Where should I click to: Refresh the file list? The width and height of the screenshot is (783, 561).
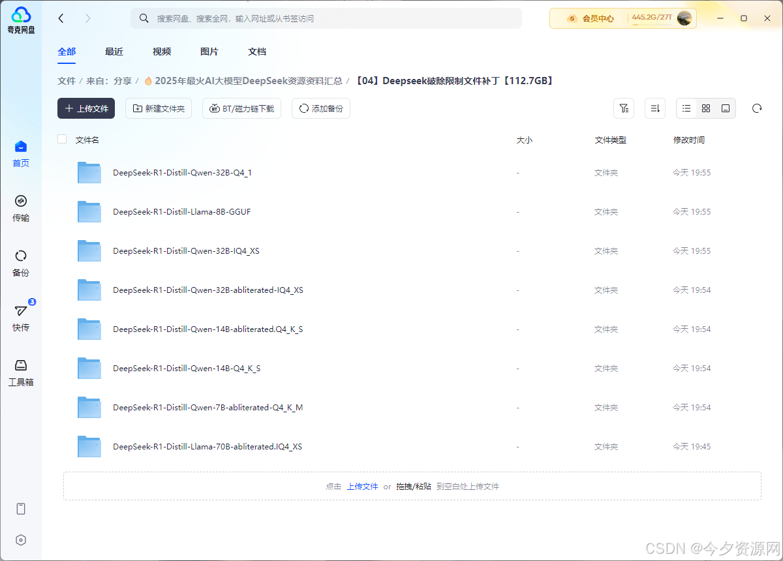click(x=757, y=108)
